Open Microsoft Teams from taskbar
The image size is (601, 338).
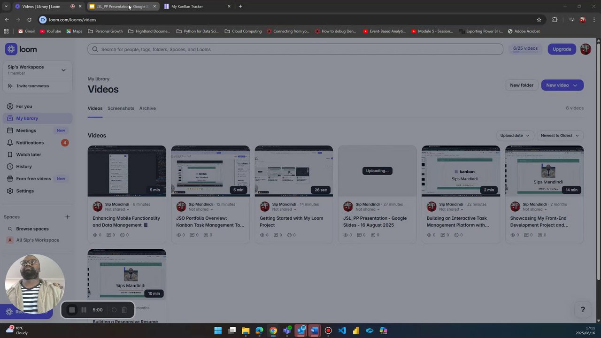[287, 330]
